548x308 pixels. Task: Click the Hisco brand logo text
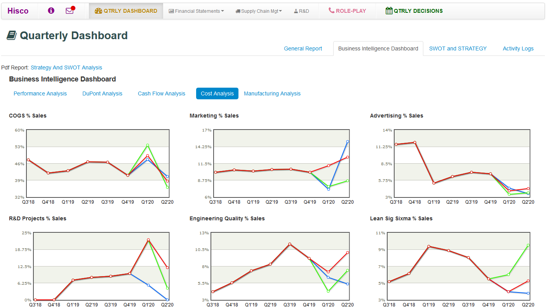pos(18,11)
